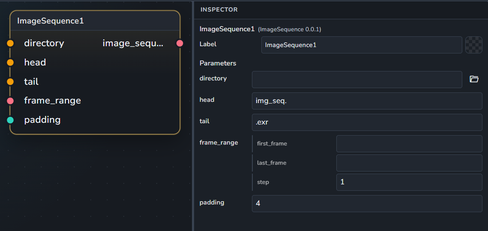Click the head label in inspector

pyautogui.click(x=207, y=100)
